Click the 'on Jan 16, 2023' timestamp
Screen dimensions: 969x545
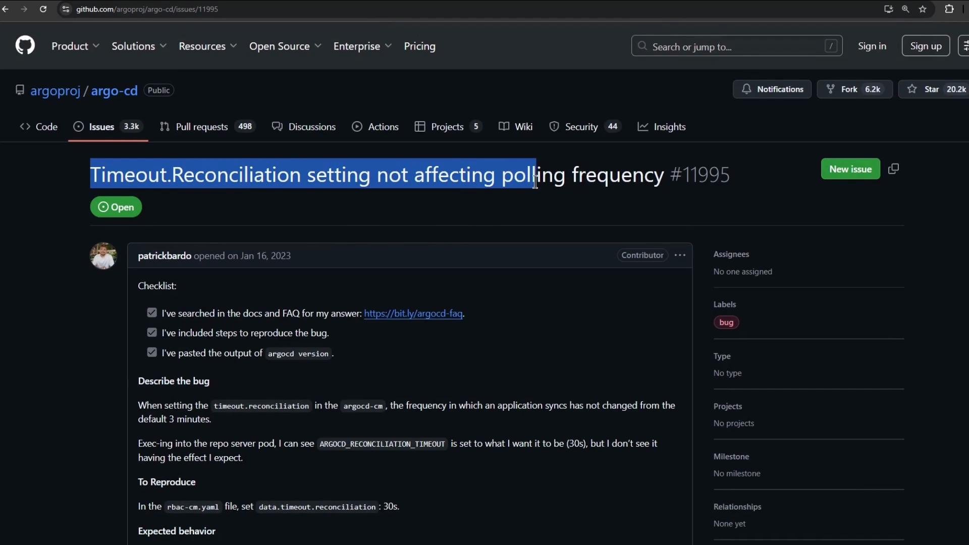click(x=259, y=256)
